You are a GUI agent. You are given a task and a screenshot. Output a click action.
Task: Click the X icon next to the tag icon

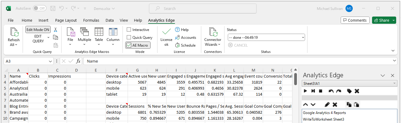click(357, 91)
